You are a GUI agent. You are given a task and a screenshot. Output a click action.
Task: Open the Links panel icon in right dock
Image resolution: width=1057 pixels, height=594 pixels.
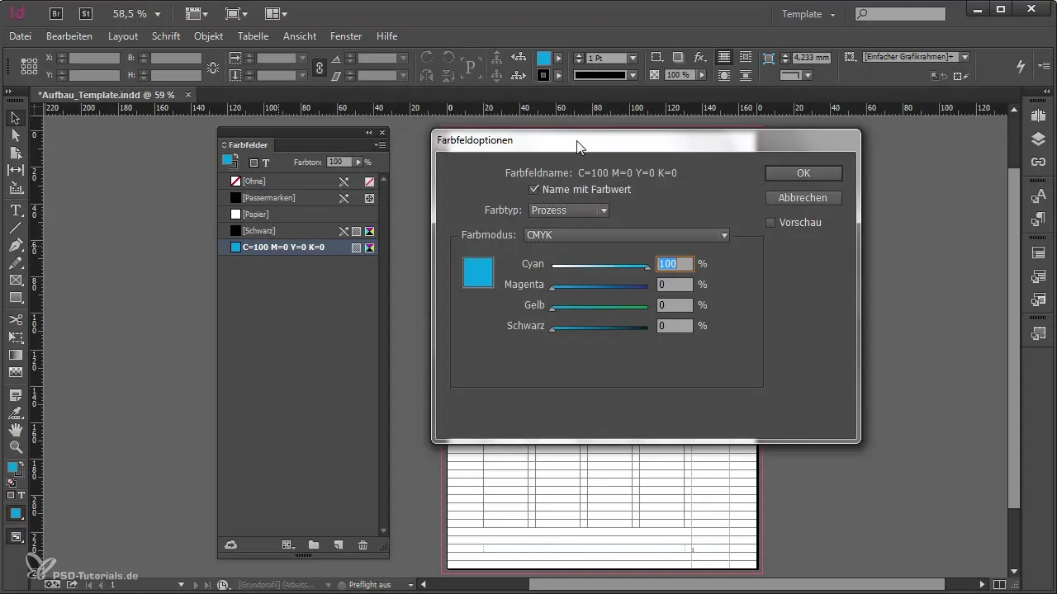(1039, 163)
